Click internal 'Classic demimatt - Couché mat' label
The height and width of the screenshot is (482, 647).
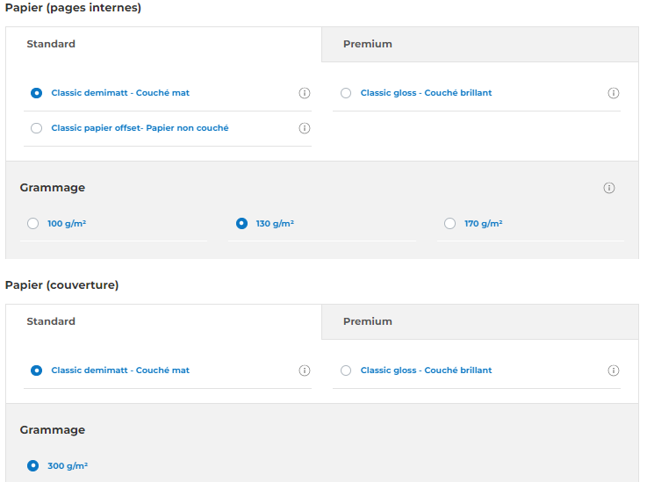point(120,93)
